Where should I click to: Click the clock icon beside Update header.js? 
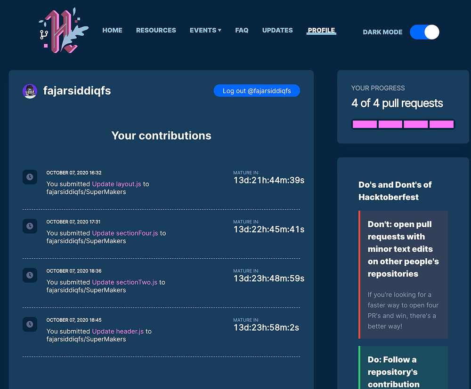point(30,324)
